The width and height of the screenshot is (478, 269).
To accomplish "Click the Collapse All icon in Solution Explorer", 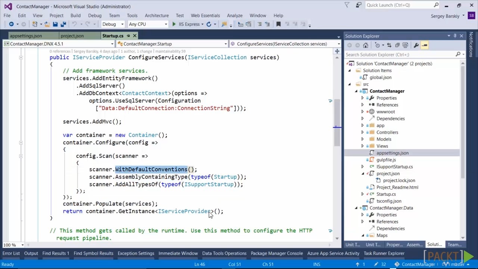I will pyautogui.click(x=397, y=45).
